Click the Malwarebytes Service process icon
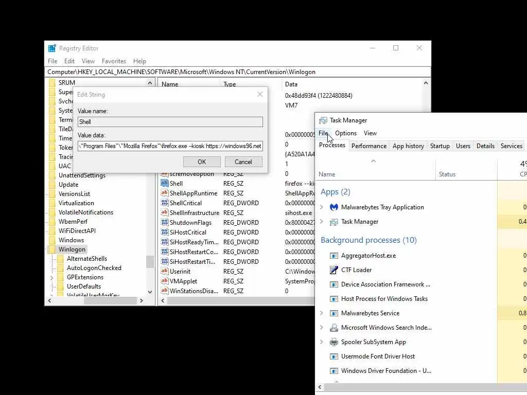 click(x=333, y=313)
